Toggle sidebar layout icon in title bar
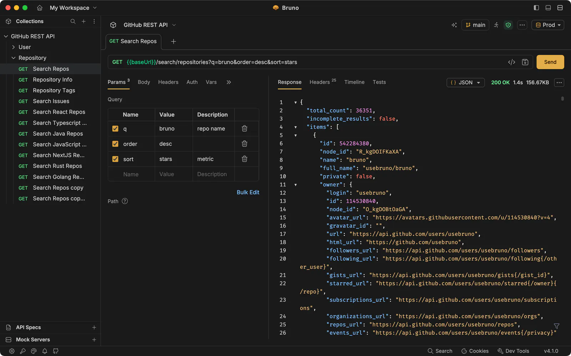 pos(536,7)
